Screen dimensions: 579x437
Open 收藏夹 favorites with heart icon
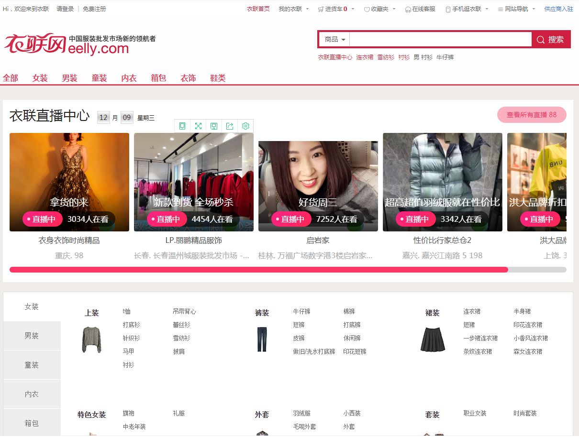click(x=379, y=9)
